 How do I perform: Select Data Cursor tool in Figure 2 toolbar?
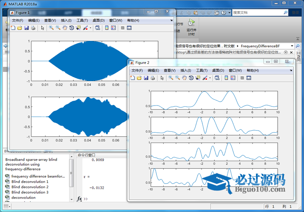[x=198, y=78]
